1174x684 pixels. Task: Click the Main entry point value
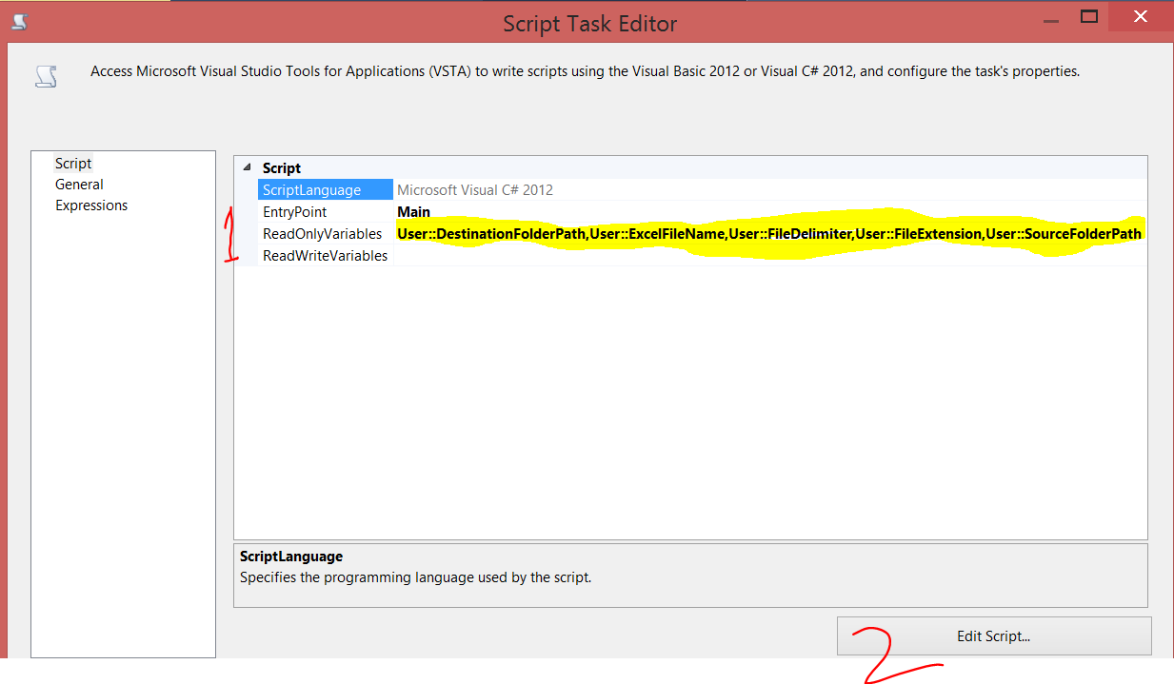point(413,211)
